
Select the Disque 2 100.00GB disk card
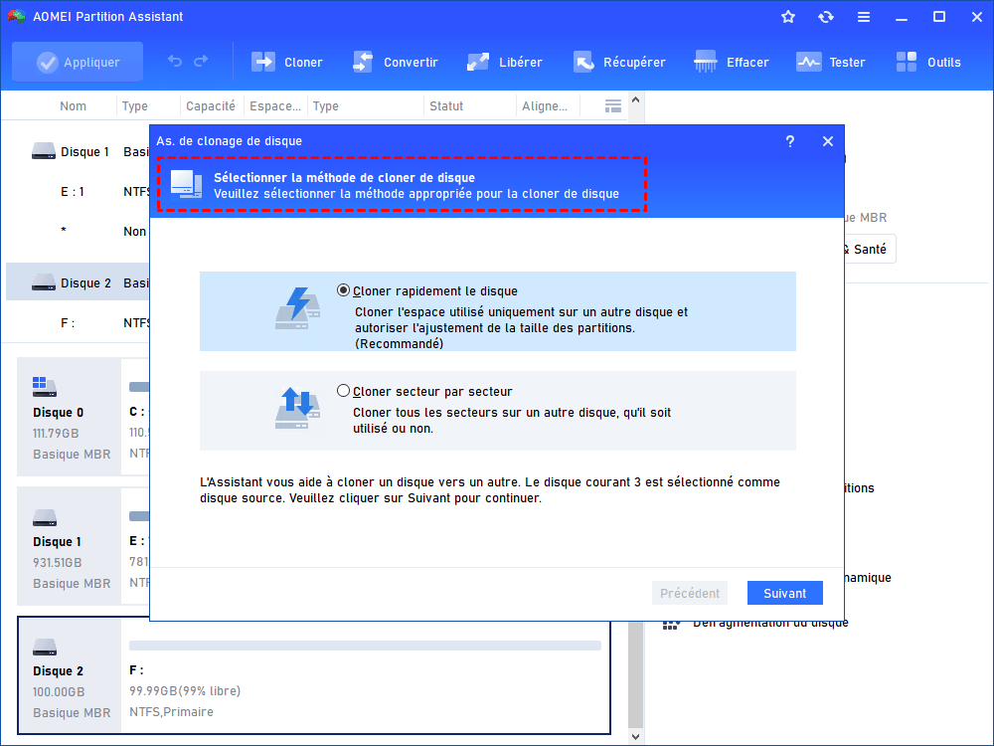click(70, 675)
